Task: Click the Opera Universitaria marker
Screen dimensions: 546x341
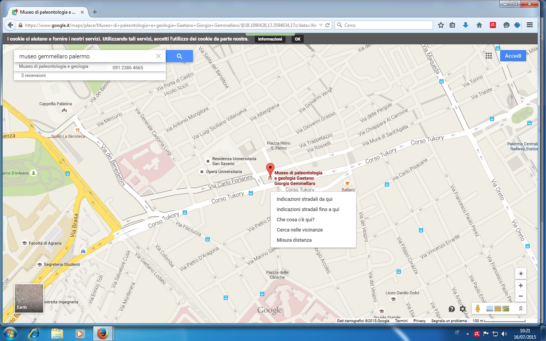Action: click(x=202, y=172)
